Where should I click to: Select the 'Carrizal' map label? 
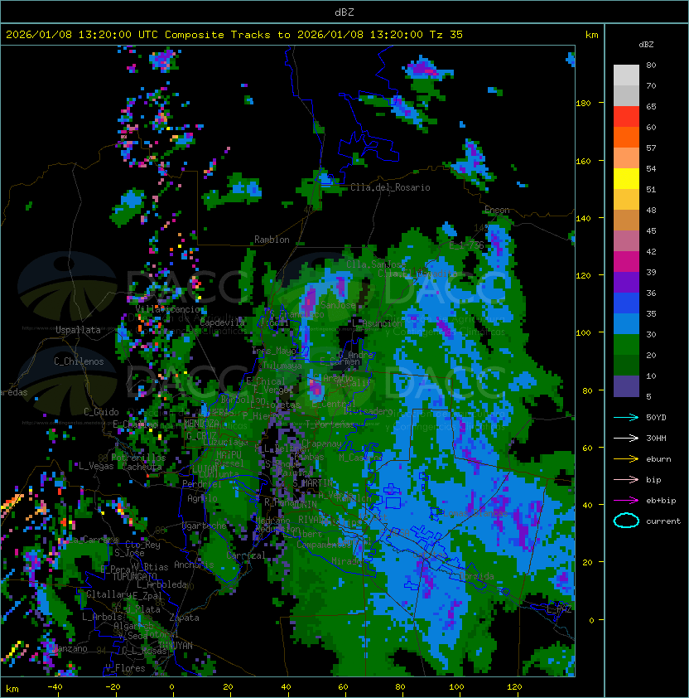click(x=246, y=555)
